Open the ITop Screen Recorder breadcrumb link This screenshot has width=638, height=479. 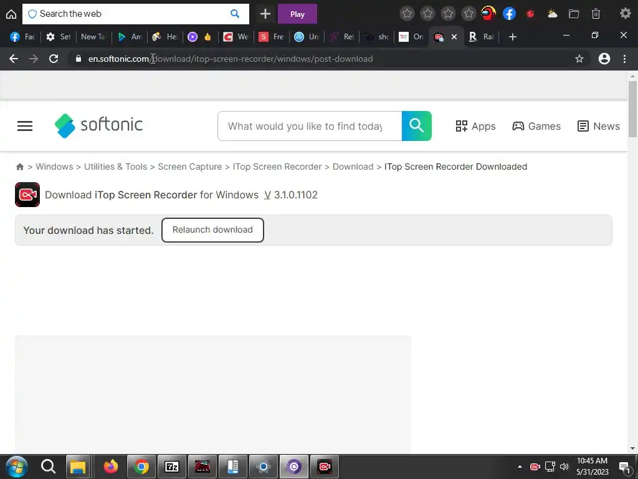click(x=277, y=167)
